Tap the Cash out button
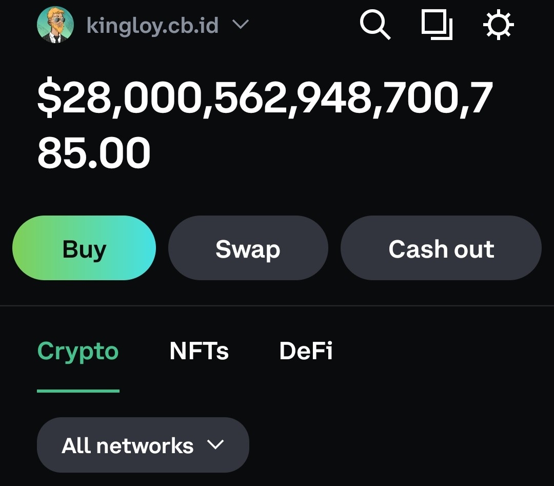Screen dimensions: 554x486 tap(441, 248)
